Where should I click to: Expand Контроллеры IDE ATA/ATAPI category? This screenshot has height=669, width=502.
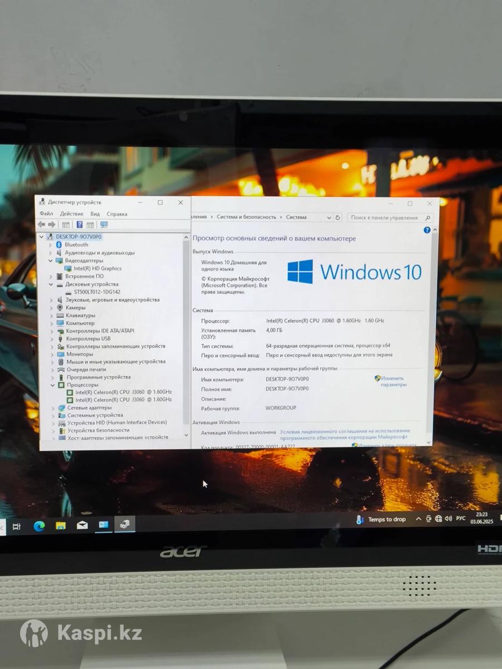click(x=52, y=331)
